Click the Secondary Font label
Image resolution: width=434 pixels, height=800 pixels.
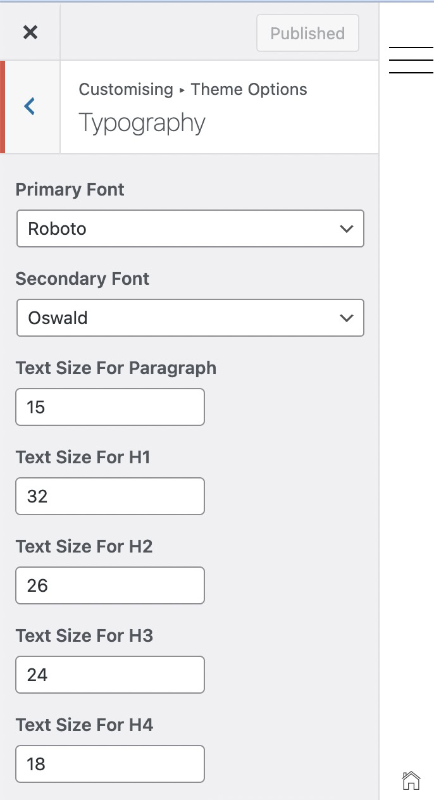tap(82, 278)
